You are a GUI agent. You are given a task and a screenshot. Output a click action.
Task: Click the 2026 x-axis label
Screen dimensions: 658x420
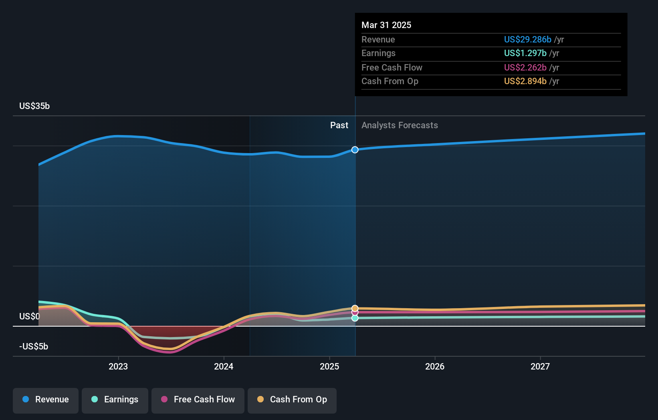(x=435, y=366)
